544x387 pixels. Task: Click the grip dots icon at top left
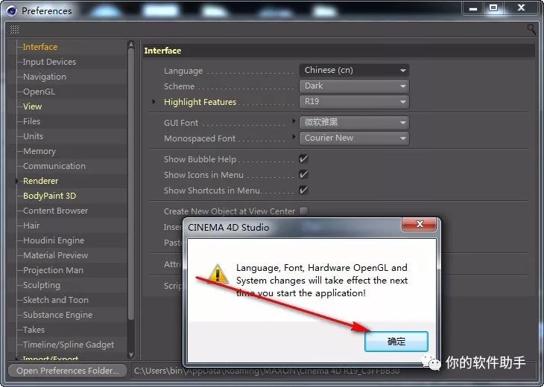coord(14,29)
